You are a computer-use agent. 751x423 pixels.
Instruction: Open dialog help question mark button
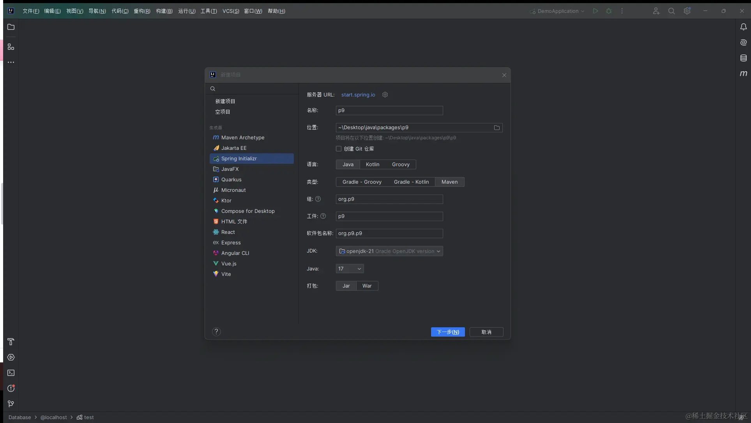(216, 332)
